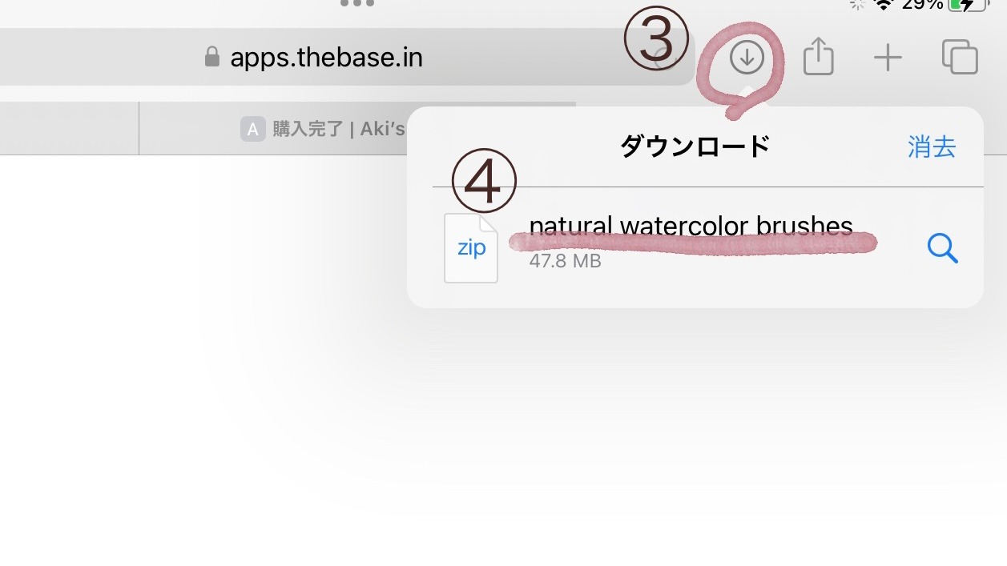Open a new tab with plus icon
Viewport: 1007px width, 566px height.
[x=888, y=58]
